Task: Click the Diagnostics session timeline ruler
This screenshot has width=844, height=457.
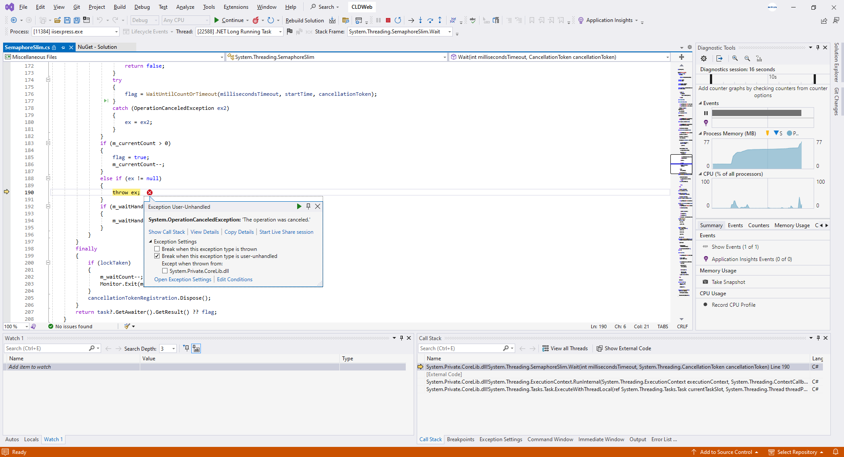Action: pyautogui.click(x=763, y=79)
